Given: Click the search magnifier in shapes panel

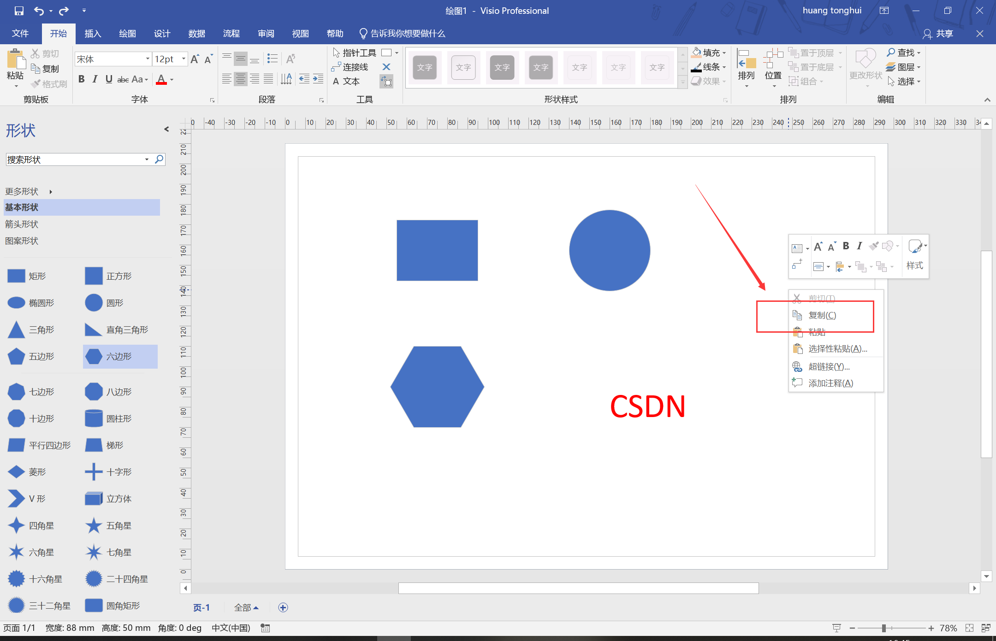Looking at the screenshot, I should (x=159, y=159).
